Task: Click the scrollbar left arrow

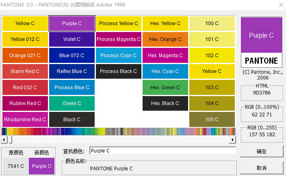Action: pyautogui.click(x=4, y=140)
